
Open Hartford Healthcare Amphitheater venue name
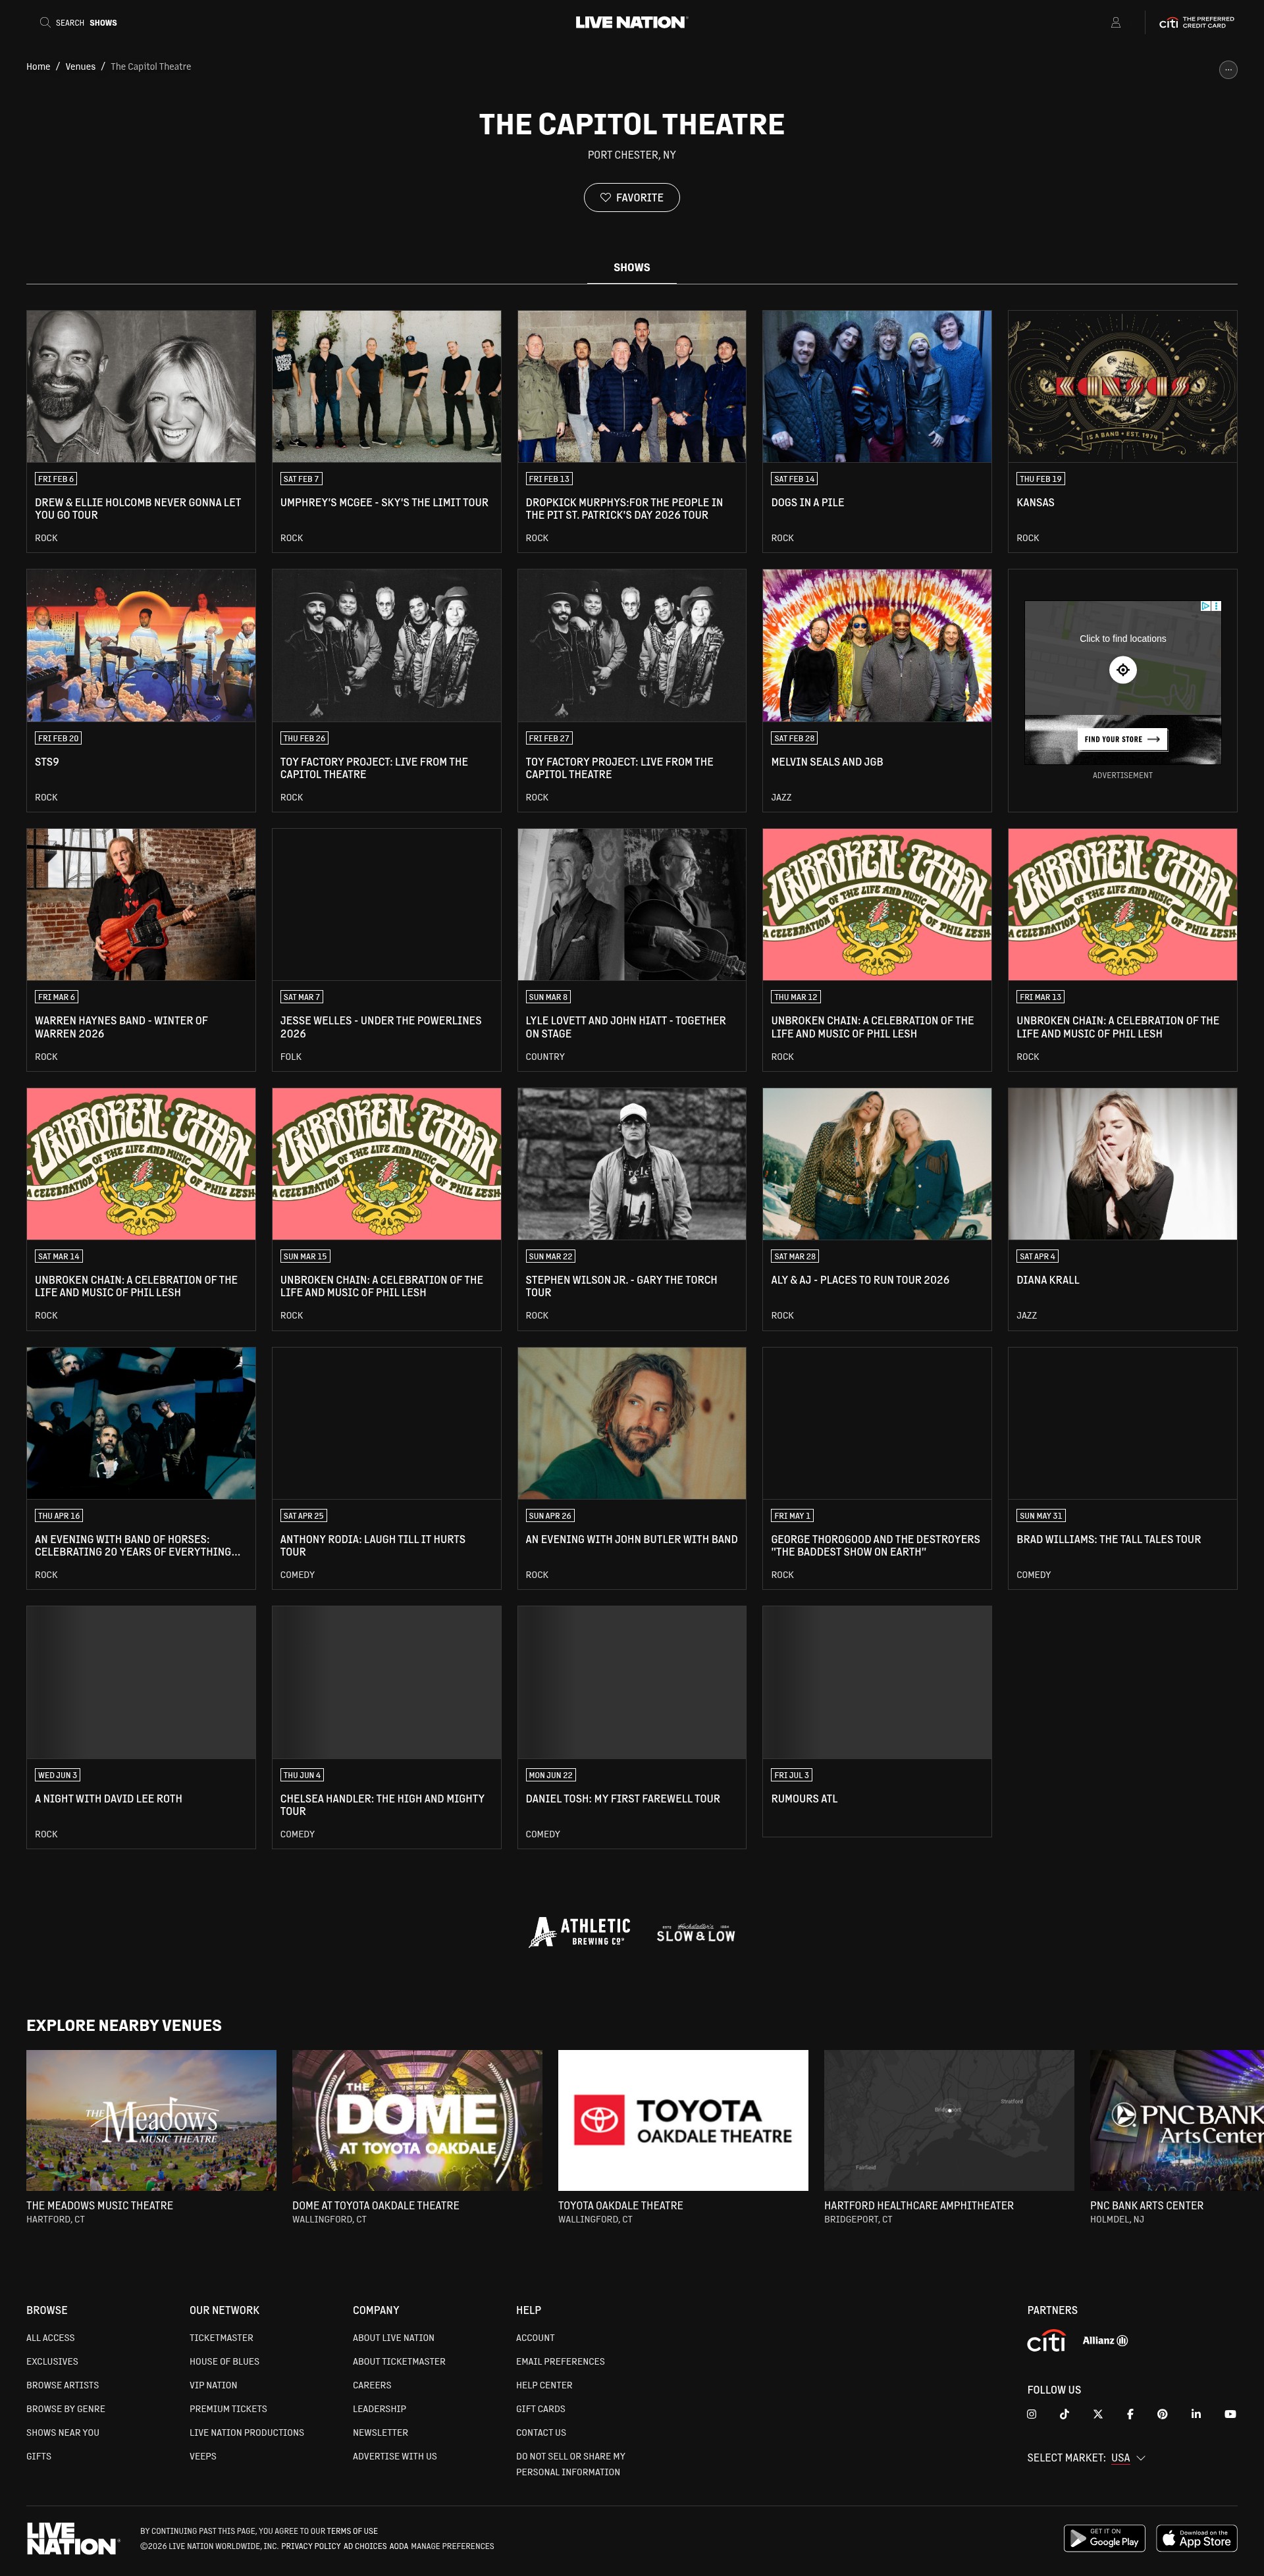pyautogui.click(x=919, y=2205)
